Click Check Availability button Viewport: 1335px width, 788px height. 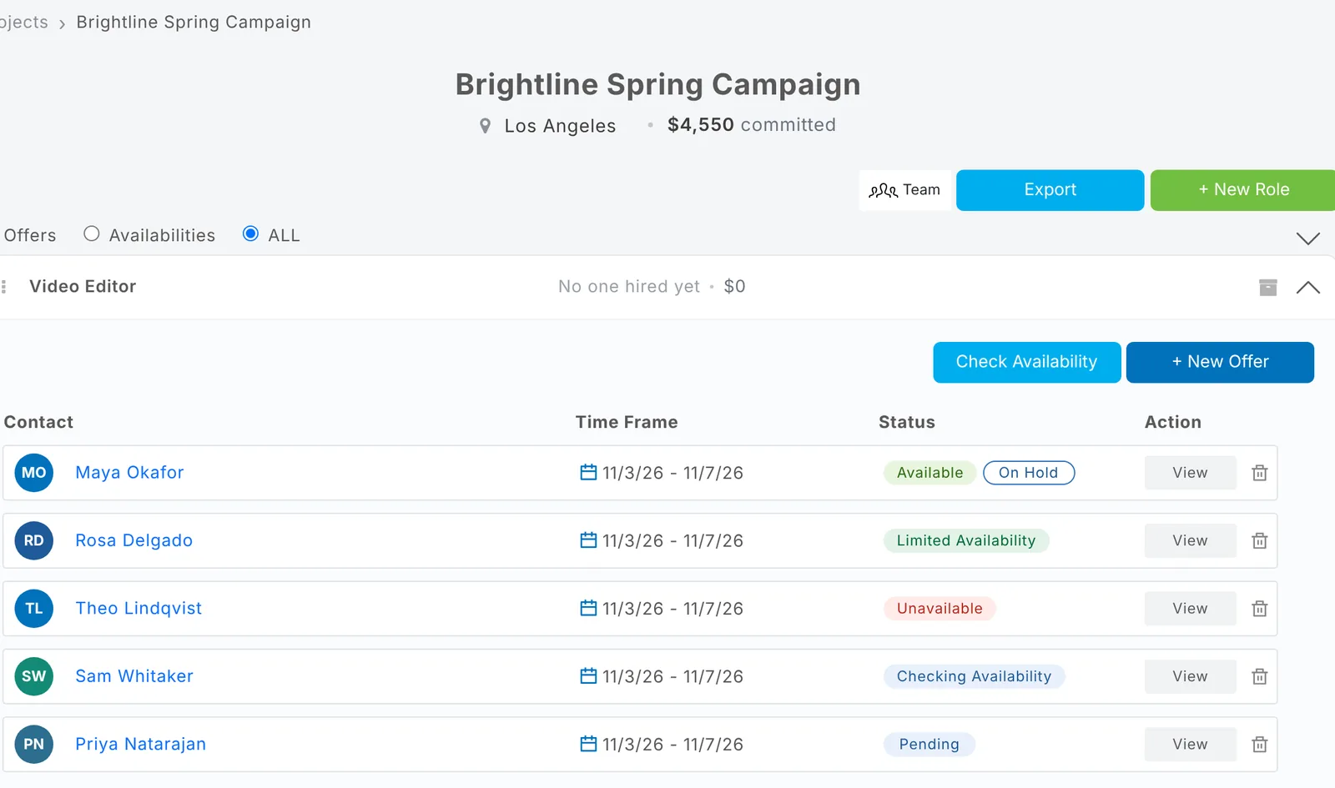tap(1027, 362)
